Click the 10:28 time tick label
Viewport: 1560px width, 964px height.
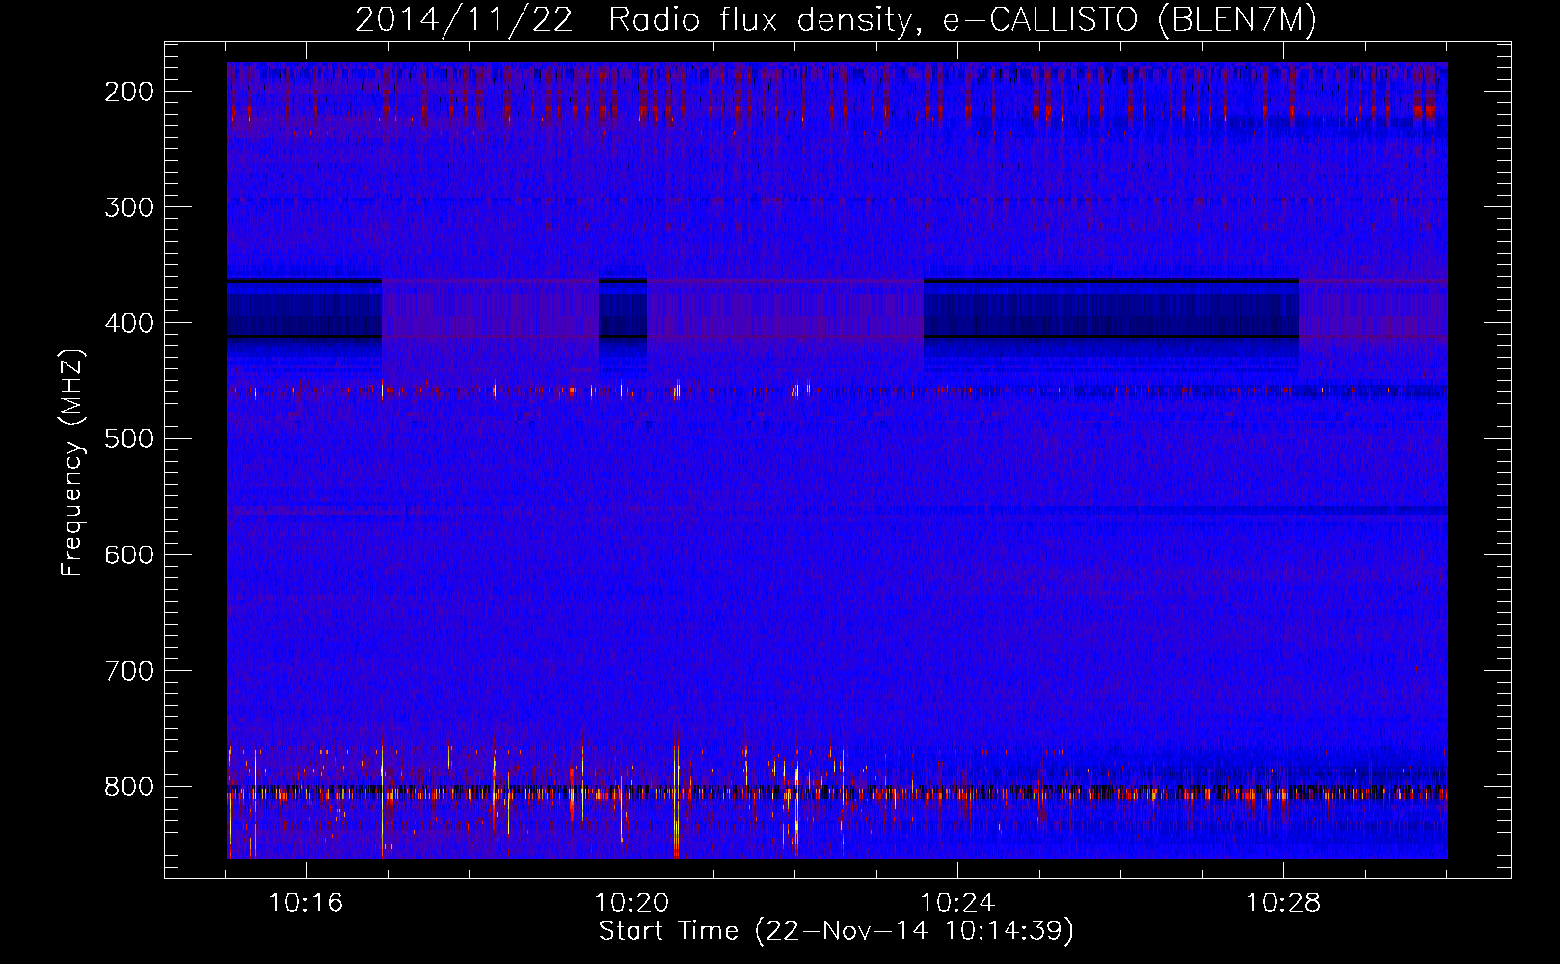[1283, 903]
